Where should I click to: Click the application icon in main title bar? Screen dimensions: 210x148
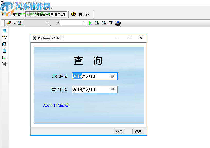(x=3, y=3)
